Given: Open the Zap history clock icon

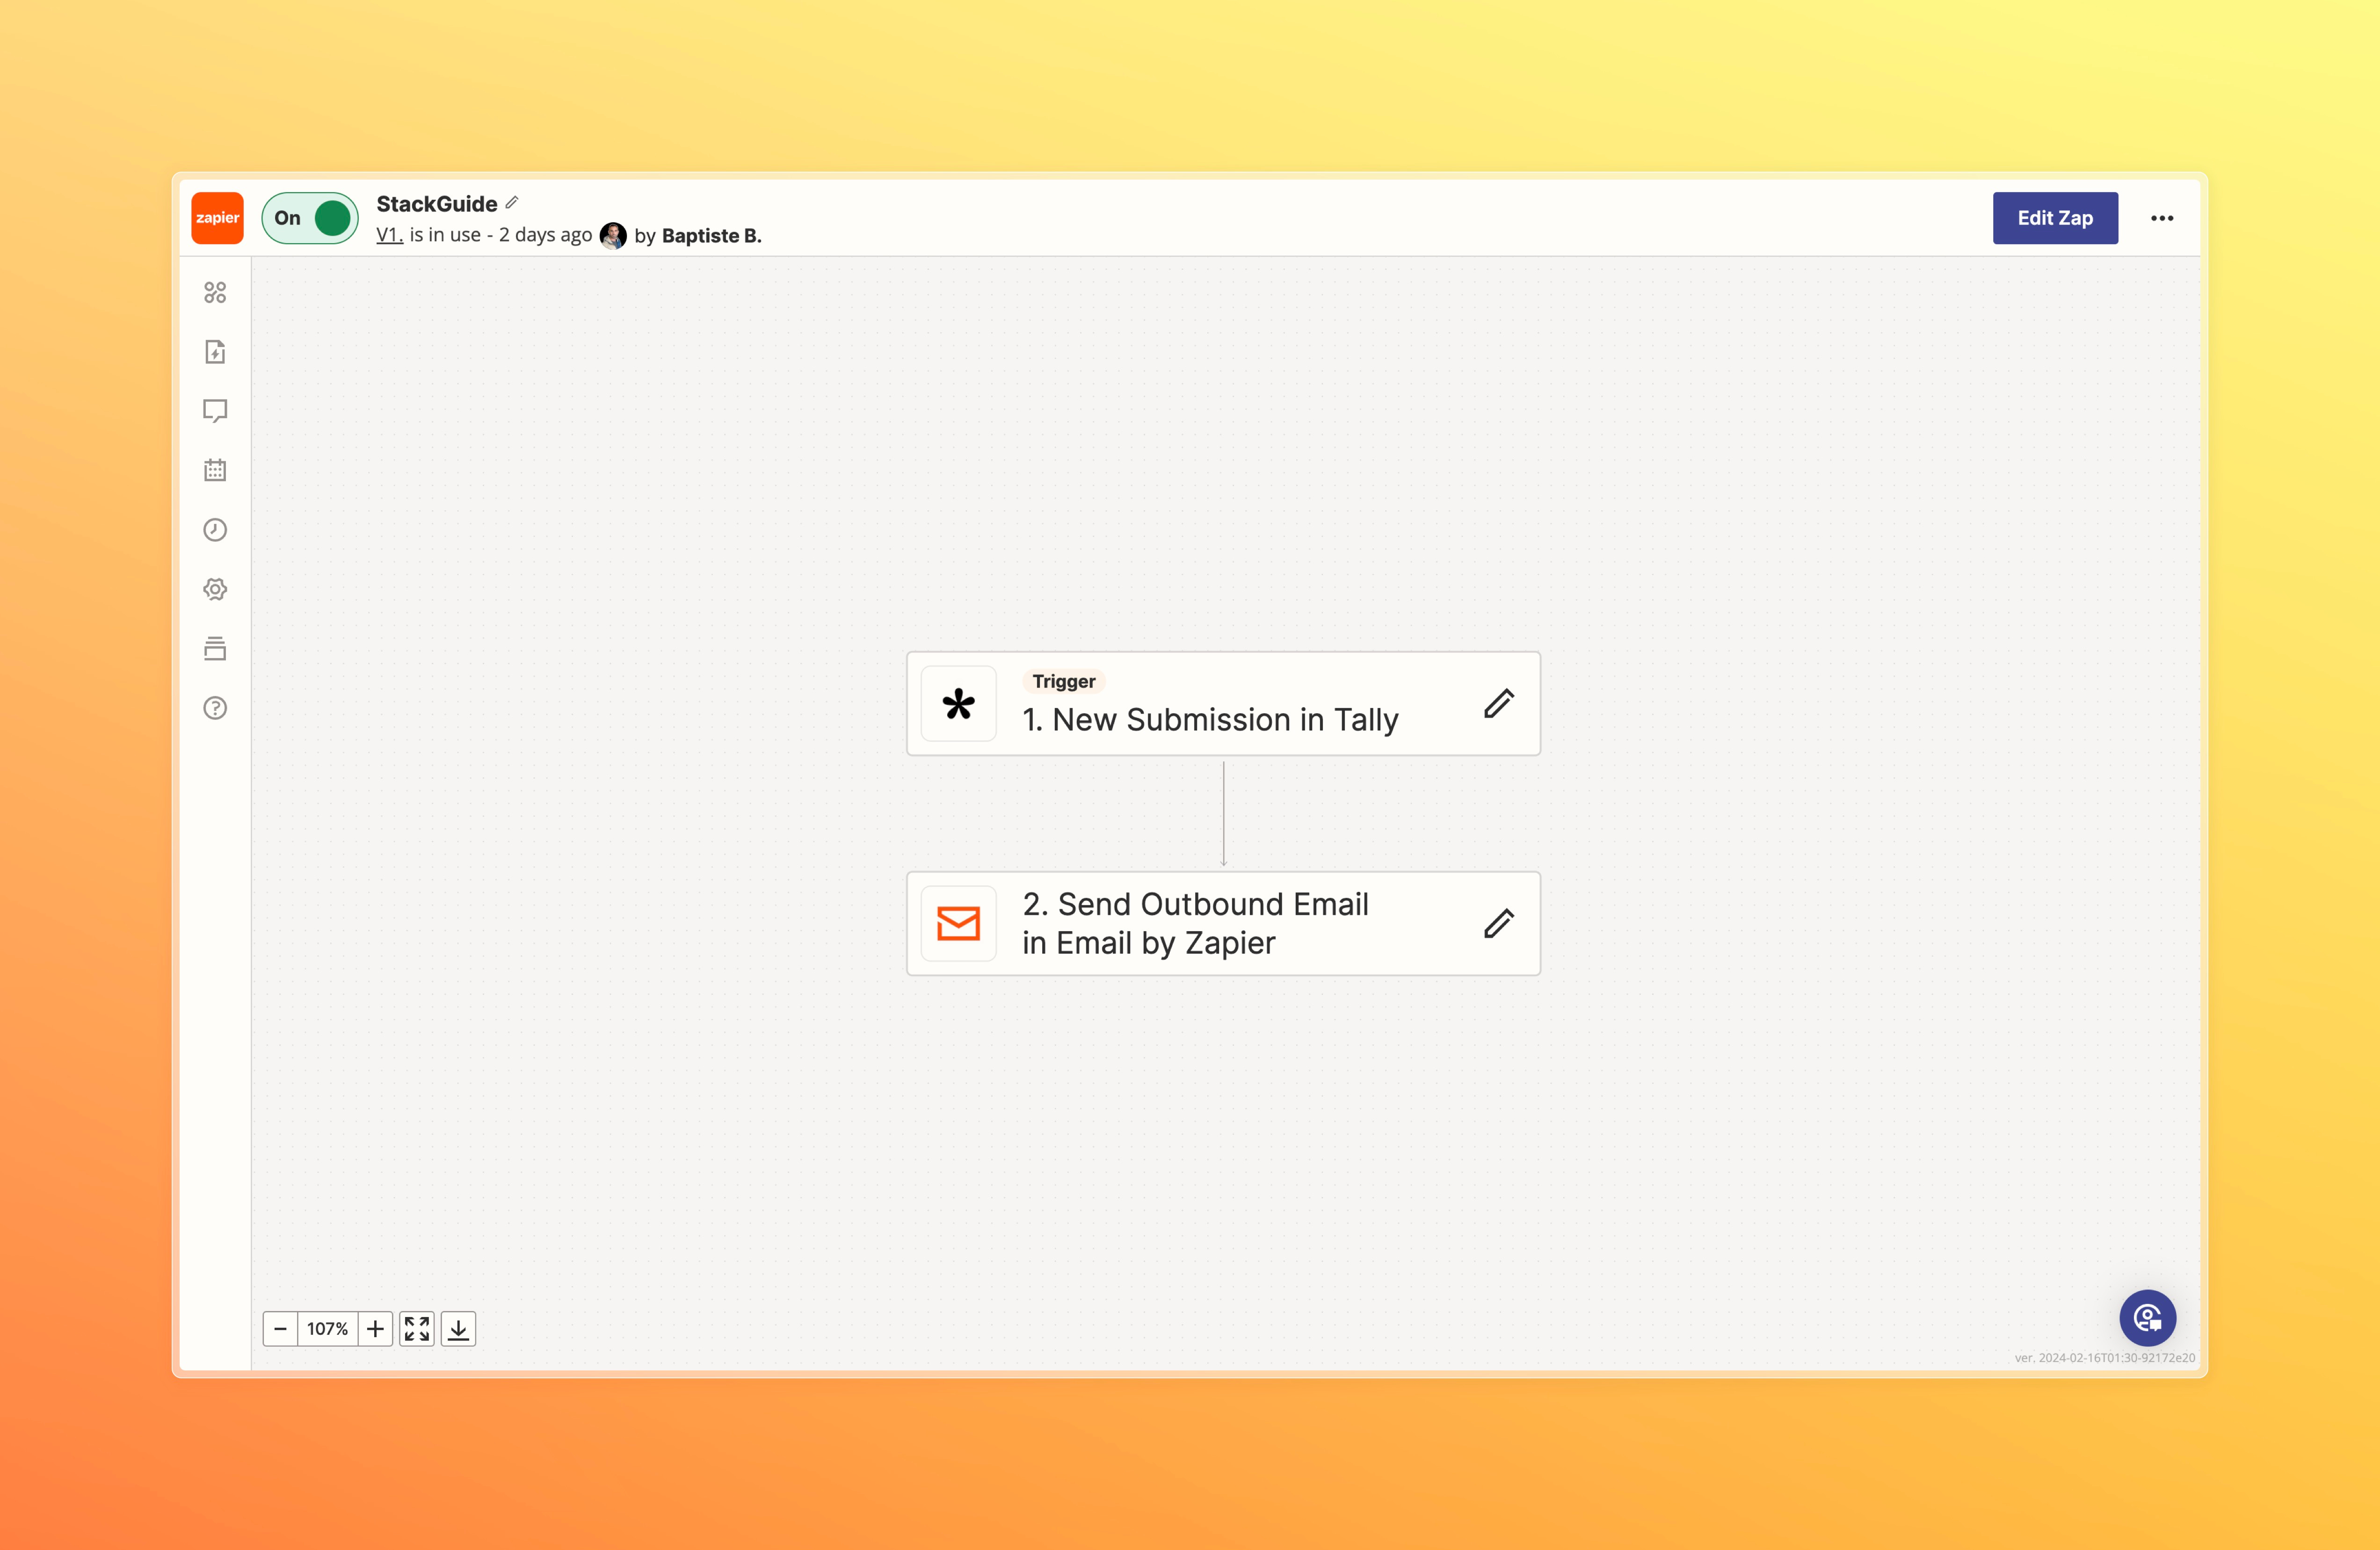Looking at the screenshot, I should coord(215,530).
